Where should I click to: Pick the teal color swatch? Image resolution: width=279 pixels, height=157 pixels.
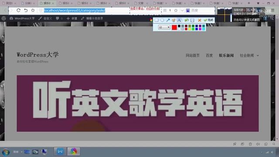point(204,26)
